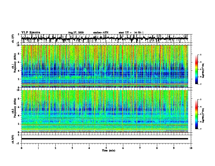Click time axis tick label "9"
The image size is (215, 166).
(x=174, y=148)
